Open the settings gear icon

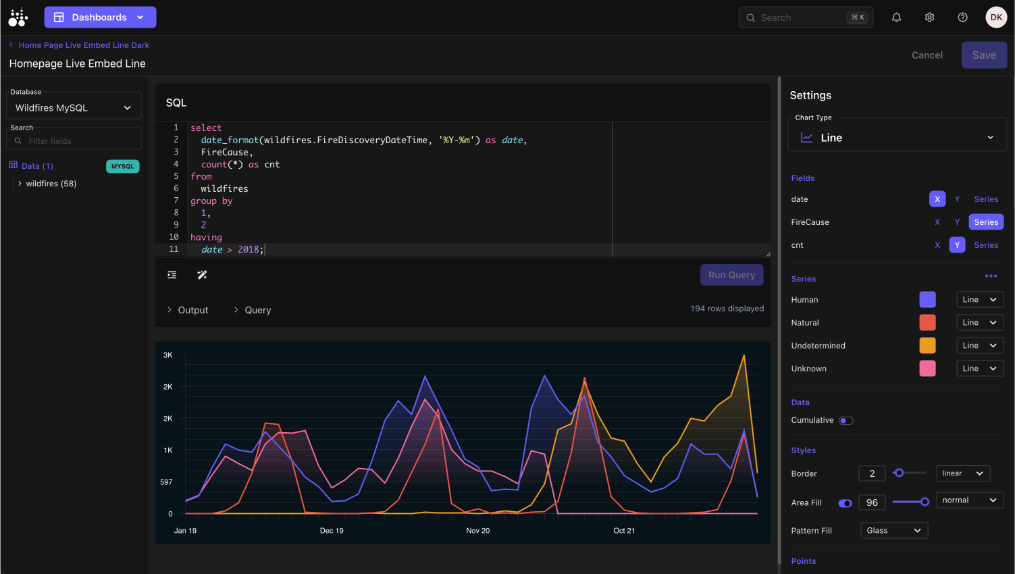929,18
